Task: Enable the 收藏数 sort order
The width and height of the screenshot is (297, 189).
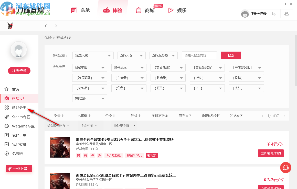Action: [84, 115]
